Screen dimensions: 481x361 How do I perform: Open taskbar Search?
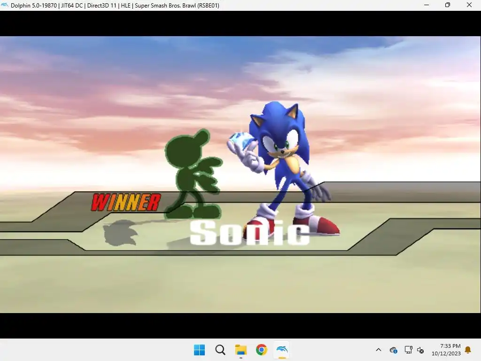[220, 350]
